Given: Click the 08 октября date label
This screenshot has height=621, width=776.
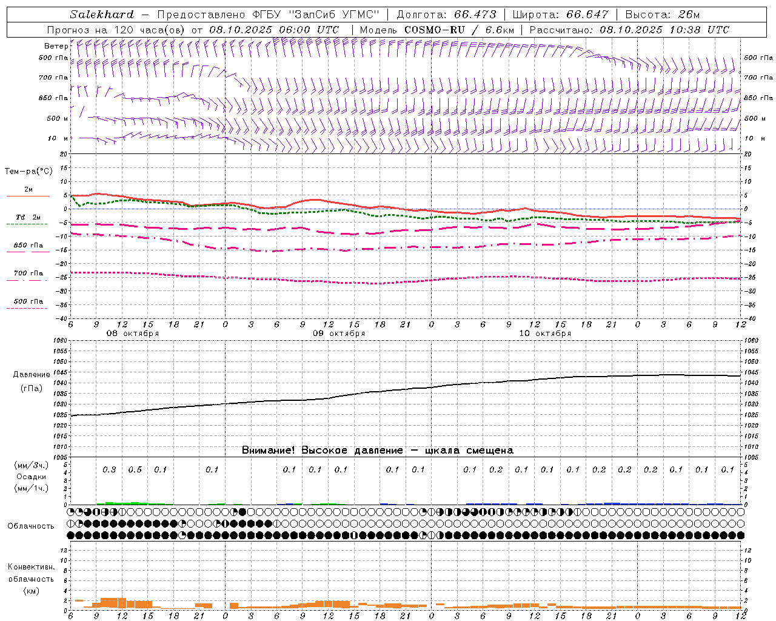Looking at the screenshot, I should 133,334.
